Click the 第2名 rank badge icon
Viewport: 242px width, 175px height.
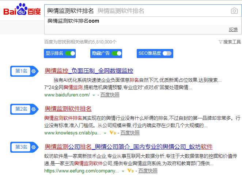(x=24, y=109)
